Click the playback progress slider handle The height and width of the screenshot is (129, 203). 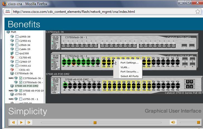click(x=95, y=122)
